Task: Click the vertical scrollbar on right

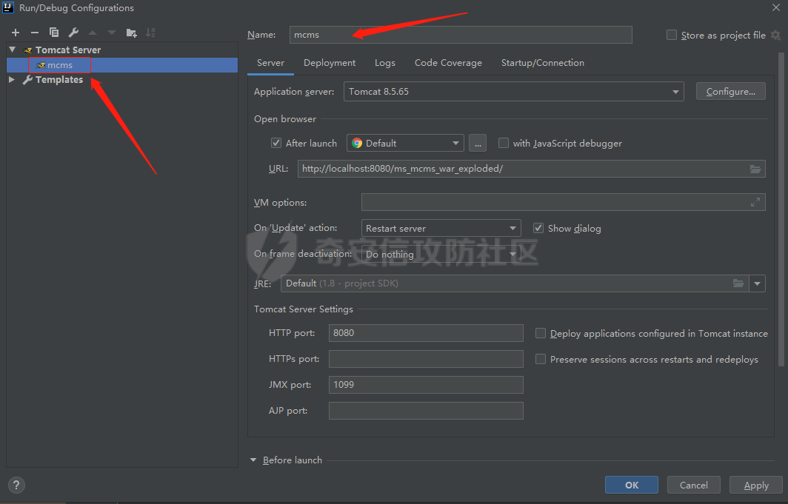Action: [x=781, y=208]
